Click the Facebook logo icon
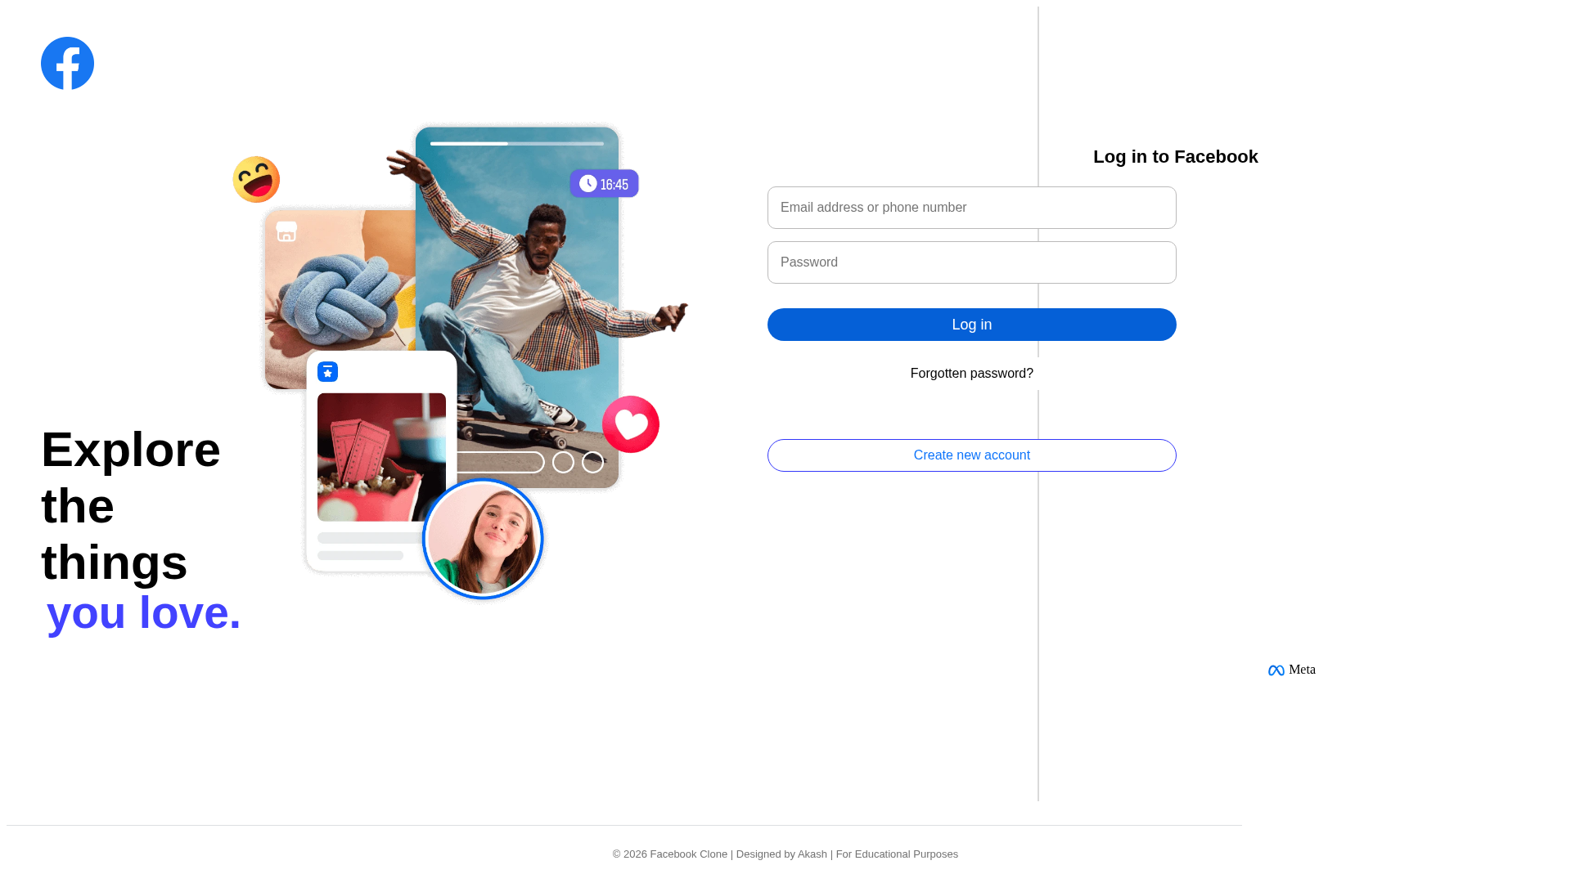Viewport: 1571px width, 883px height. [x=67, y=64]
